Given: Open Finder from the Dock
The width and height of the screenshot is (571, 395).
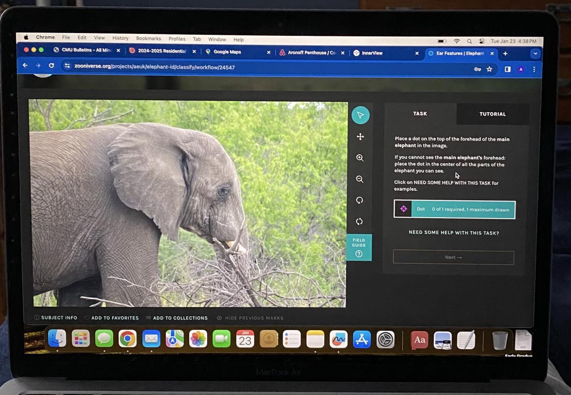Looking at the screenshot, I should coord(57,339).
